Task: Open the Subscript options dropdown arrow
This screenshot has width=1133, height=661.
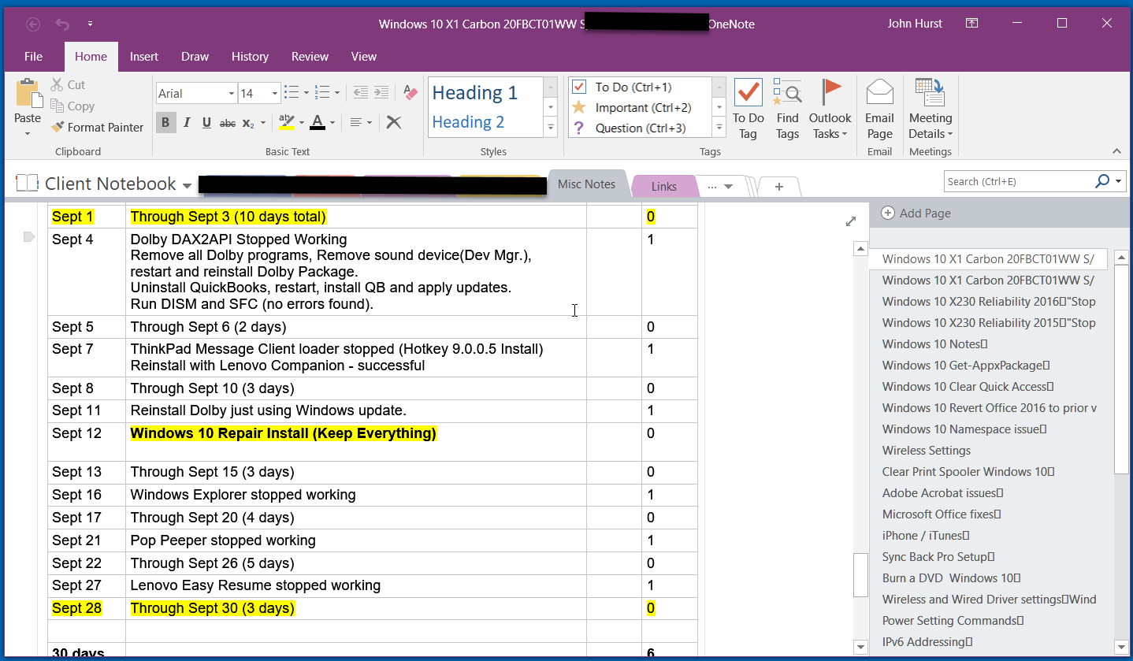Action: point(262,123)
